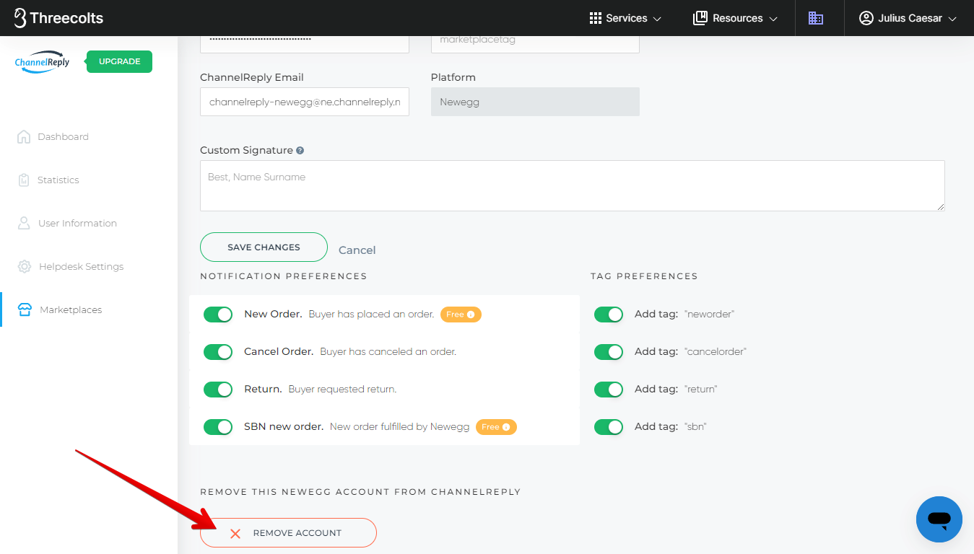The height and width of the screenshot is (554, 974).
Task: Click "Remove this Newegg account from ChannelReply" heading
Action: 360,492
